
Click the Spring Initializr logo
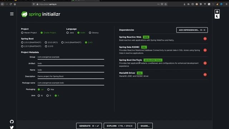40,14
